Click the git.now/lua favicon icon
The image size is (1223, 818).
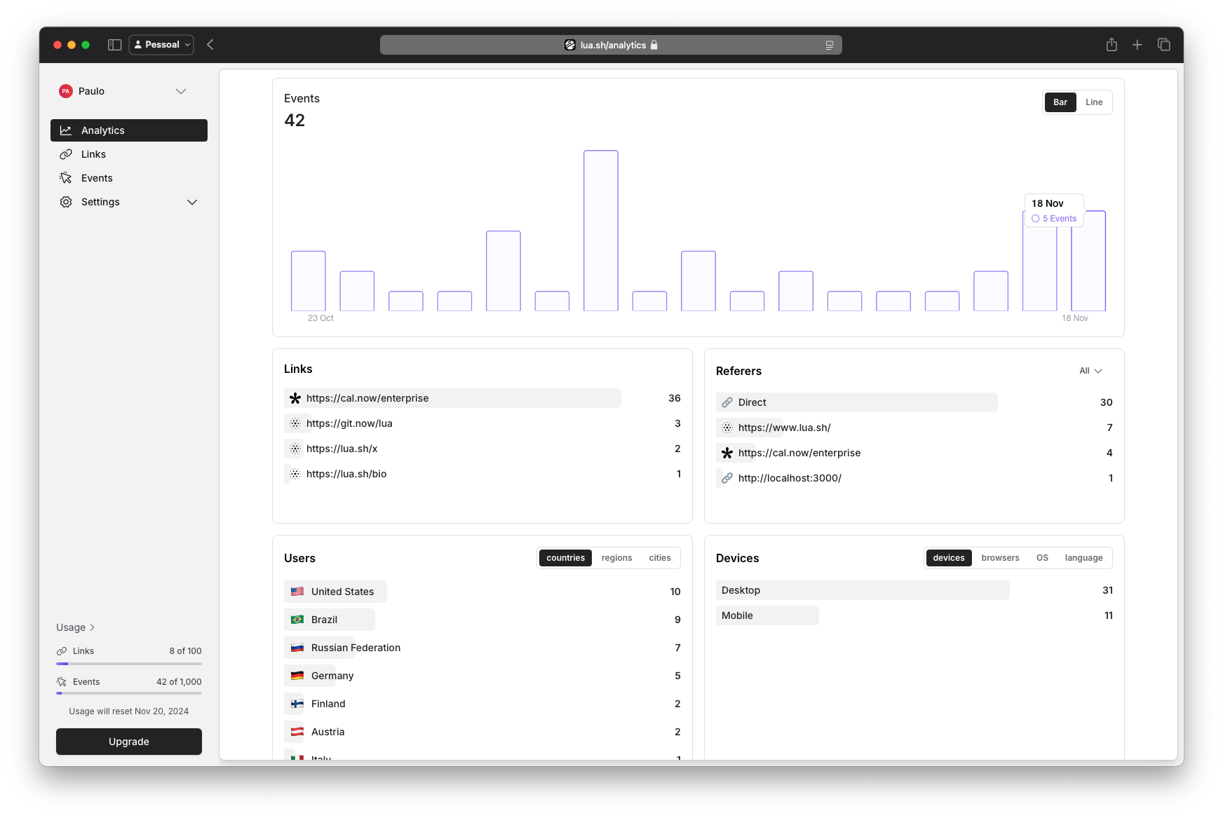pyautogui.click(x=295, y=423)
